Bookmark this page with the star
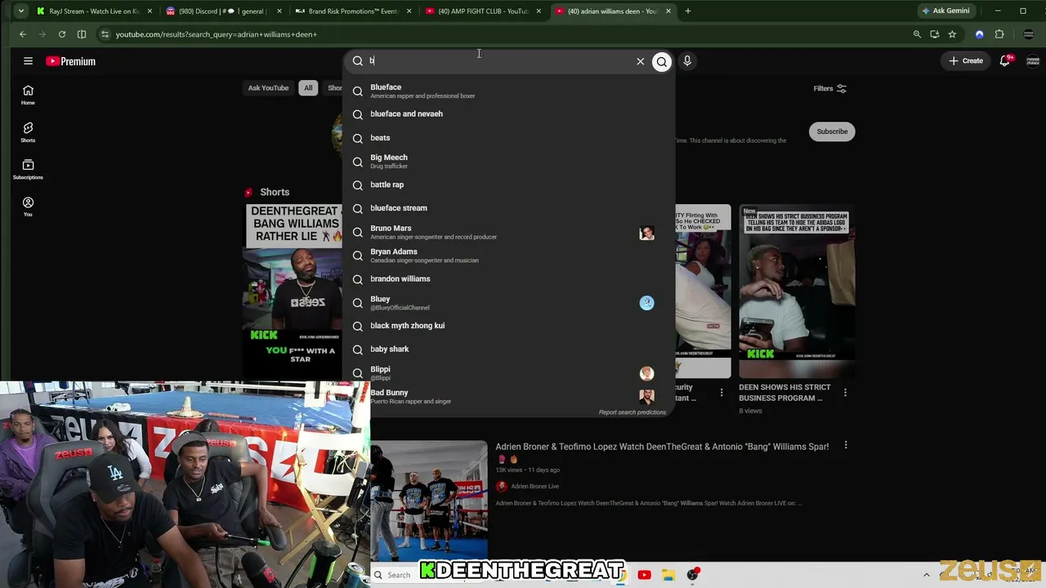 tap(952, 34)
